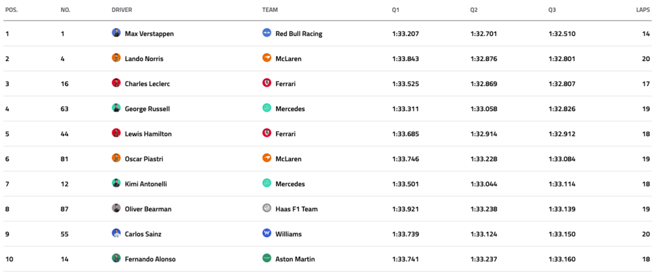The image size is (657, 272).
Task: Open Lewis Hamilton's driver name link
Action: point(148,133)
